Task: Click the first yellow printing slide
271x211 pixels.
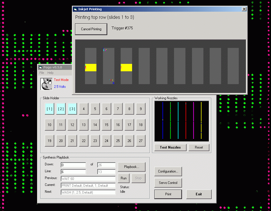Action: [x=91, y=68]
